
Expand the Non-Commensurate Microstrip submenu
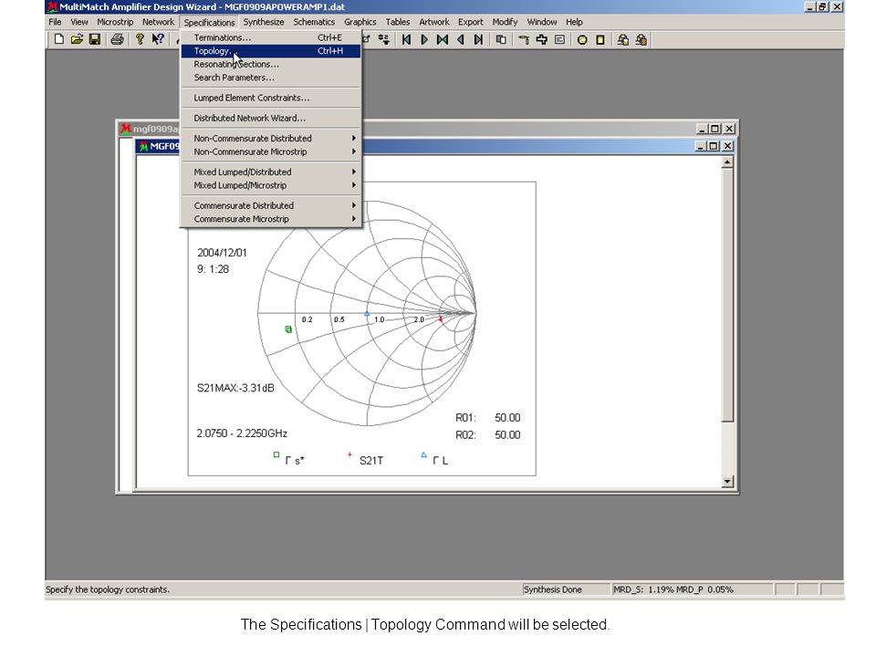tap(271, 151)
